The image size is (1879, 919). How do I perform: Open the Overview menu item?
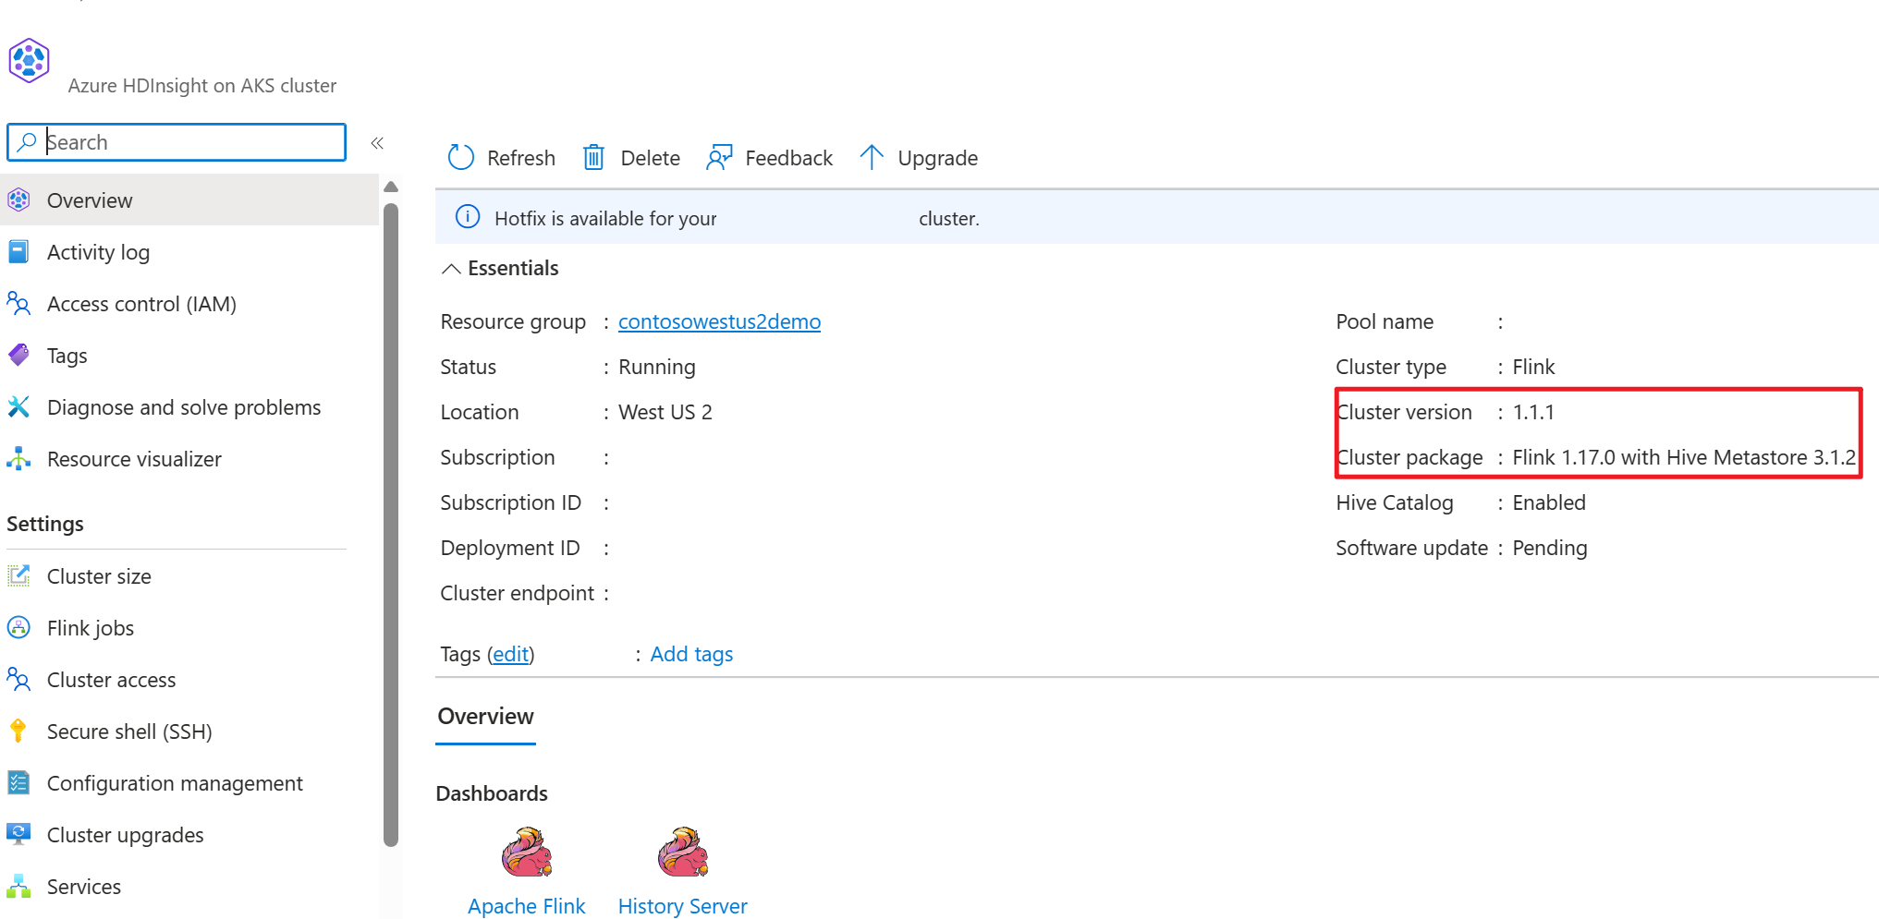coord(189,200)
